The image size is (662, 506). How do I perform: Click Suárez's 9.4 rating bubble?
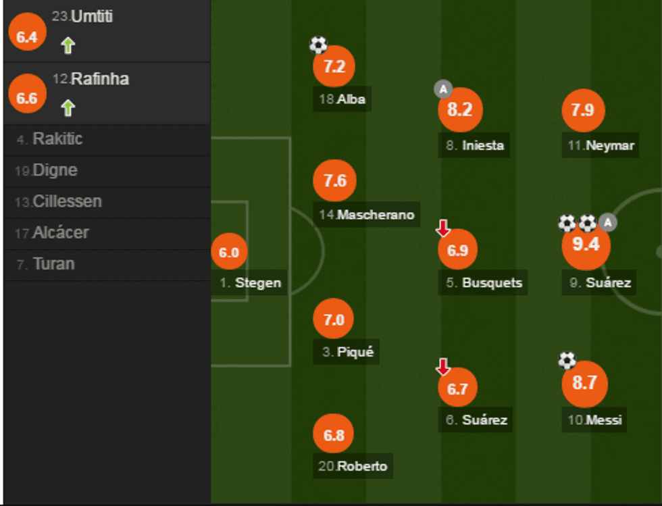click(586, 247)
